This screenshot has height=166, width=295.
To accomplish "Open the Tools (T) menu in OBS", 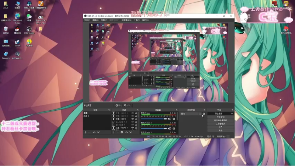I will pyautogui.click(x=137, y=20).
